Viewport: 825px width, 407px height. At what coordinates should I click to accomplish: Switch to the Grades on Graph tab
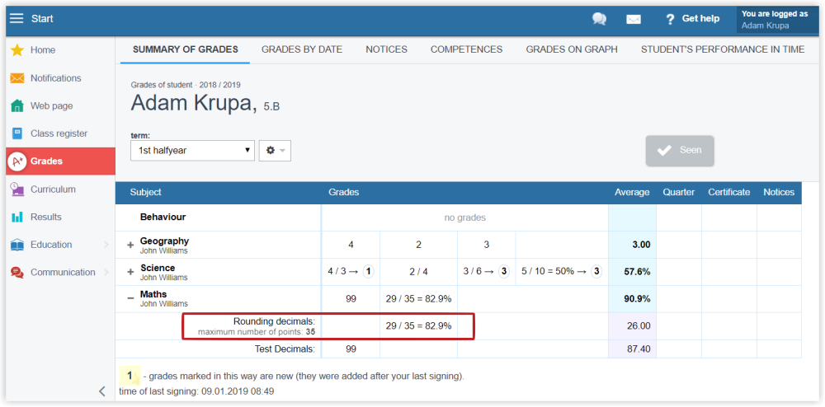coord(571,49)
